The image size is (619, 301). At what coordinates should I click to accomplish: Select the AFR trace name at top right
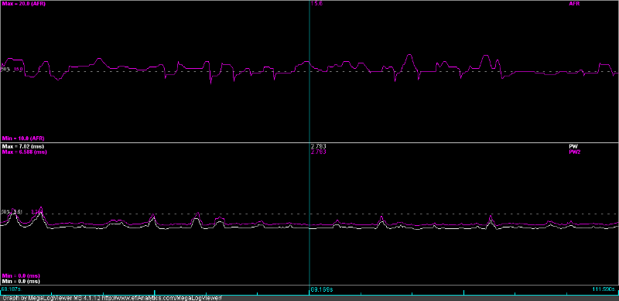point(573,3)
